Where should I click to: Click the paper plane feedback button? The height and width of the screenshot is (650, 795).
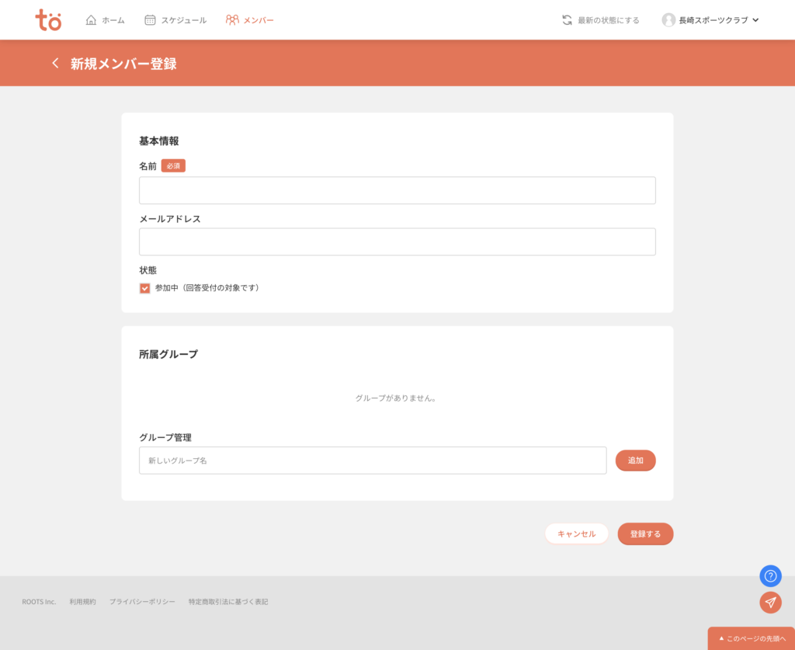coord(770,603)
